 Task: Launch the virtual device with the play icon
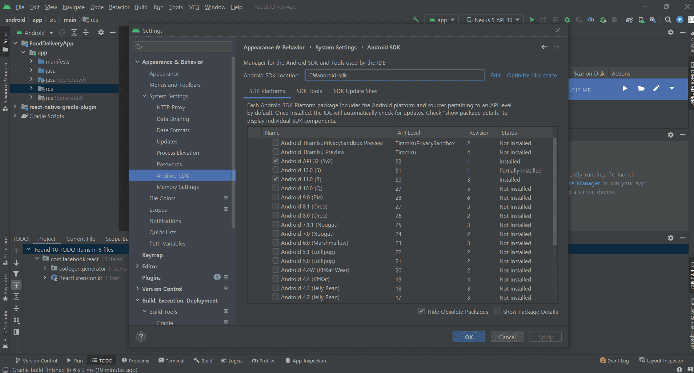(x=625, y=88)
